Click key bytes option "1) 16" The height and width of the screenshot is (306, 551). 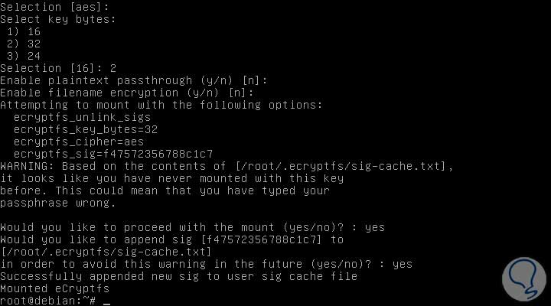point(24,31)
